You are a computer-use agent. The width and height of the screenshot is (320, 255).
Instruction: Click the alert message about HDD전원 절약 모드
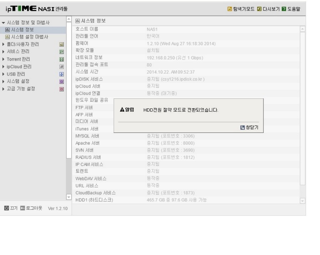(x=180, y=110)
